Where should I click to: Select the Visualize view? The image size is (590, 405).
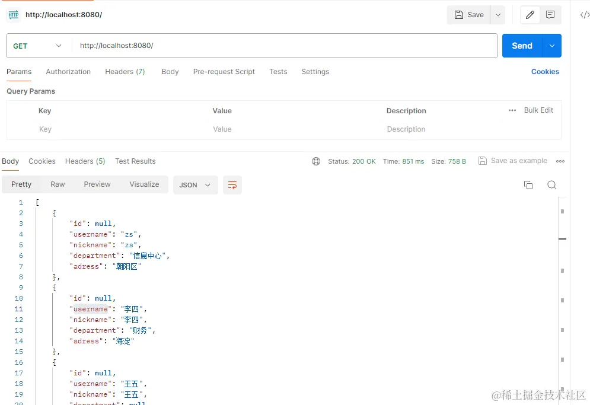(144, 184)
